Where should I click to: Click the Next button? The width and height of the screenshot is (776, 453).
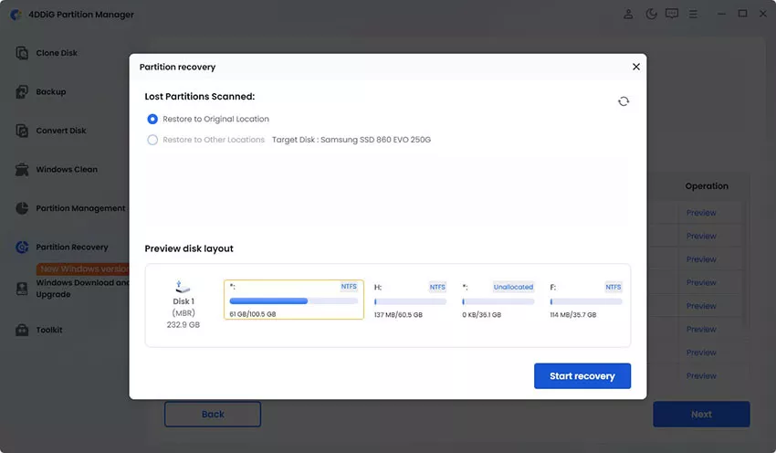point(701,415)
